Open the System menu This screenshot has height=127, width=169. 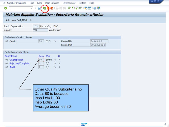coord(82,3)
